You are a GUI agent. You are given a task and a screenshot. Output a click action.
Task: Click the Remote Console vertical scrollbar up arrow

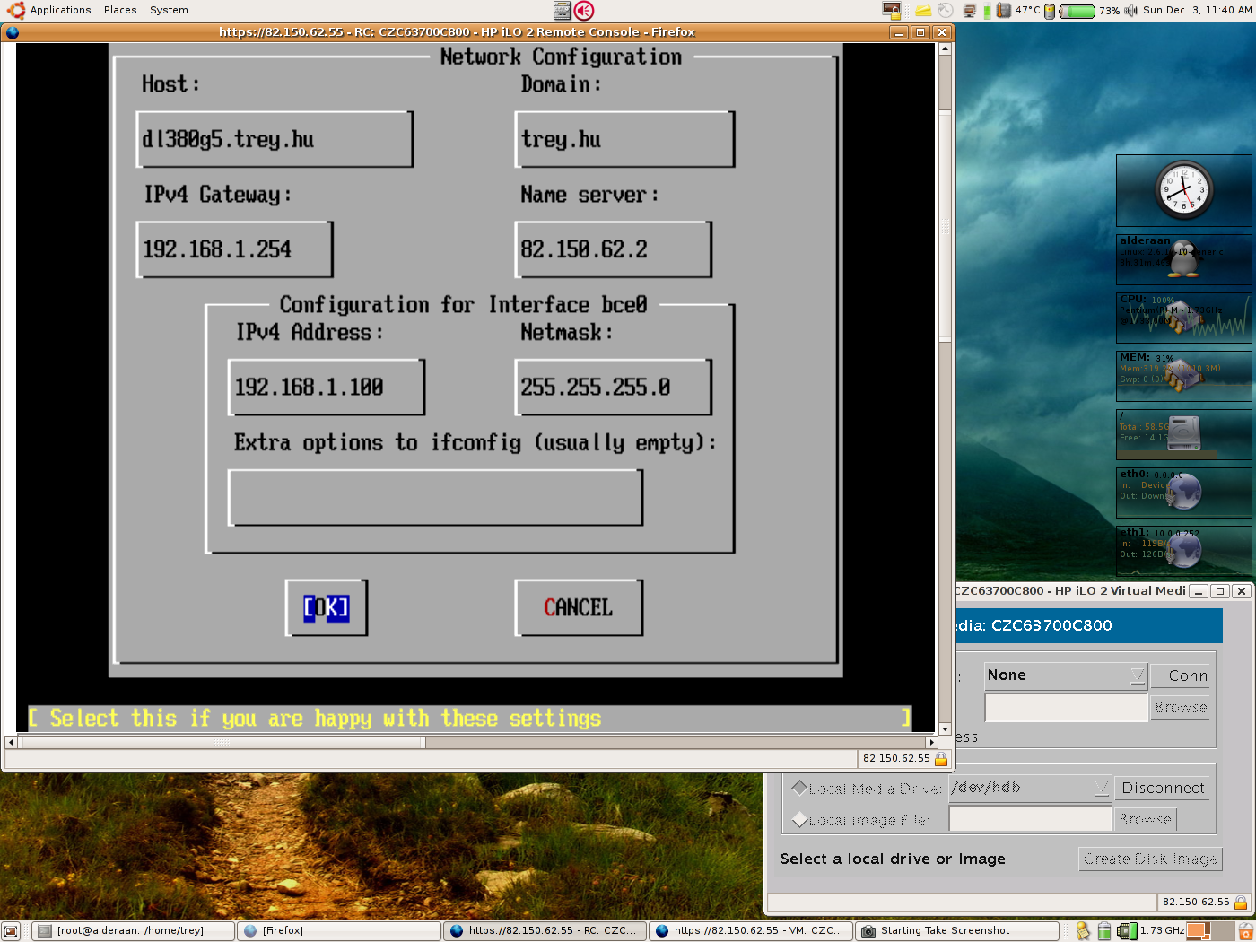(x=945, y=49)
